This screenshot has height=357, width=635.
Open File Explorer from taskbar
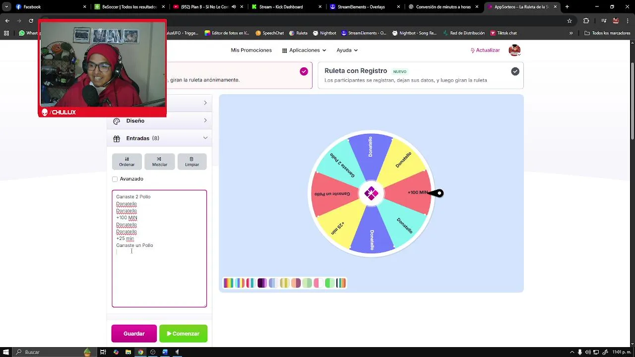[x=128, y=352]
